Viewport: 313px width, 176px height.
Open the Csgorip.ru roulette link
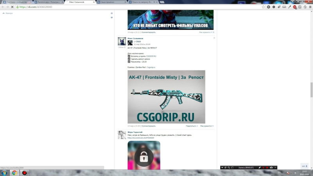pos(151,67)
